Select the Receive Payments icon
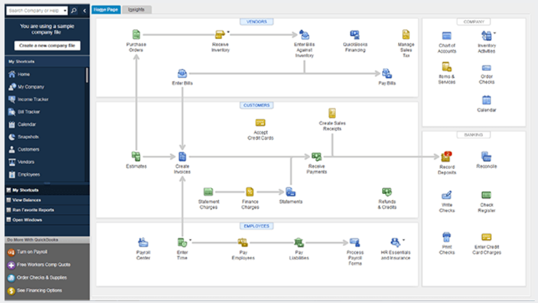 [316, 156]
